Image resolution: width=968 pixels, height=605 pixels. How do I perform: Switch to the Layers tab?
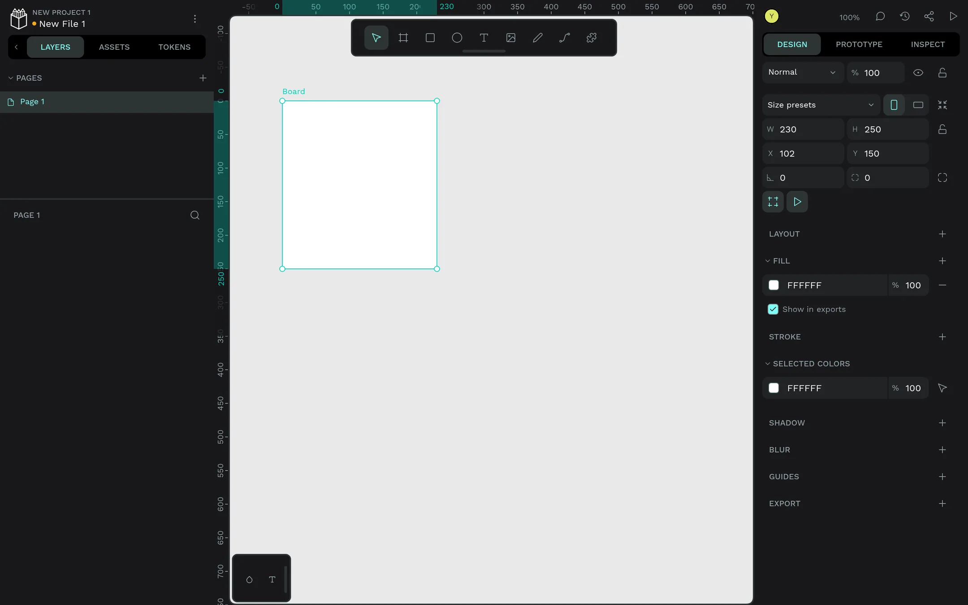(55, 47)
